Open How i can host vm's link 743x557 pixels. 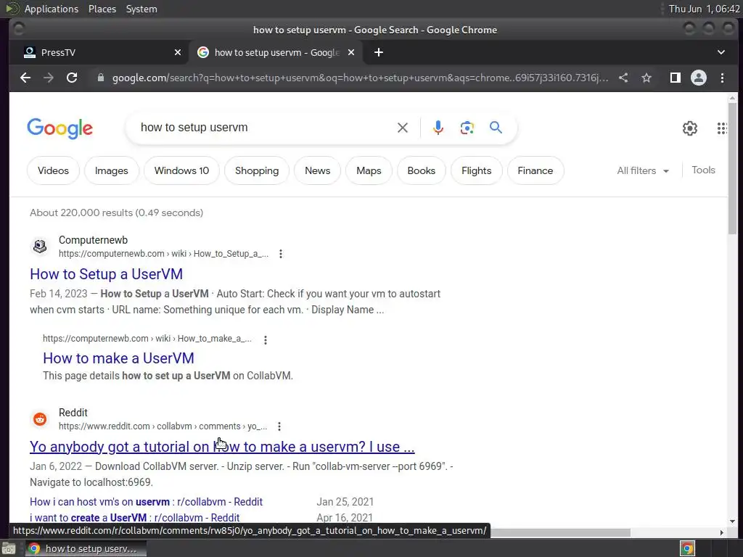coord(146,502)
